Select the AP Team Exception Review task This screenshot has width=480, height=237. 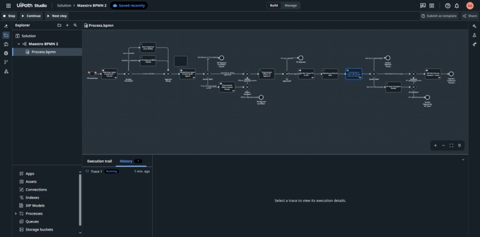[x=394, y=87]
